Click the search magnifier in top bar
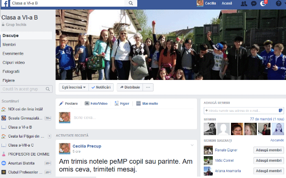This screenshot has width=286, height=178. click(x=131, y=3)
